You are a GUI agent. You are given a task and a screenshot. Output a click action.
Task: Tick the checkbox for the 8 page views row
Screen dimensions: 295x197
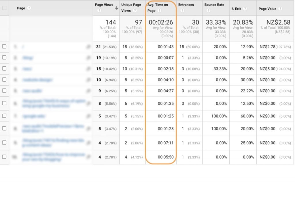click(x=4, y=103)
